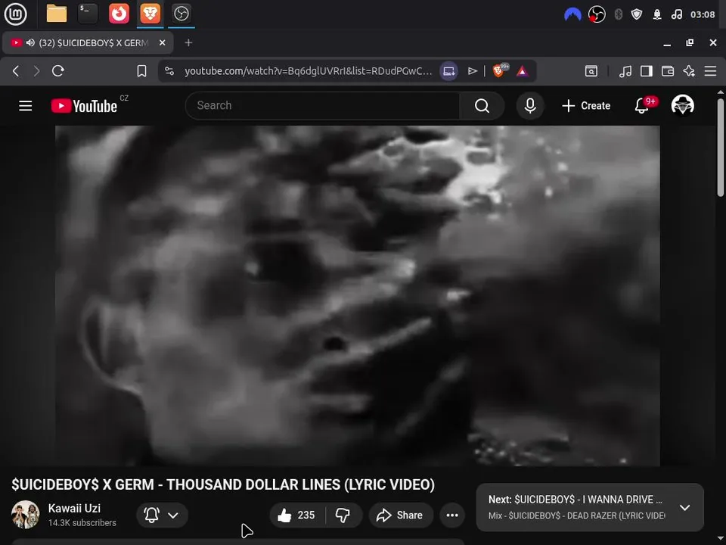Open a new browser tab

pyautogui.click(x=188, y=42)
